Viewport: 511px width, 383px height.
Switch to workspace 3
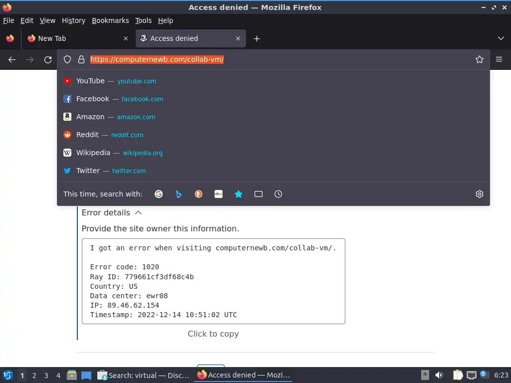coord(46,376)
